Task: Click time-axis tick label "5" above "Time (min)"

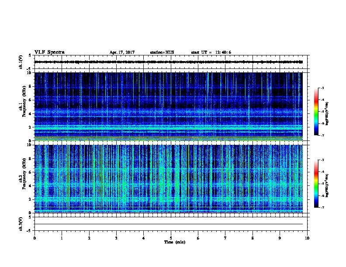Action: click(x=171, y=238)
